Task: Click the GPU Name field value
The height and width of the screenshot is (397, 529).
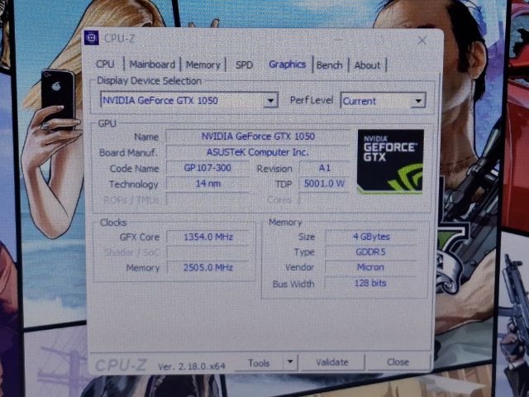Action: tap(258, 136)
